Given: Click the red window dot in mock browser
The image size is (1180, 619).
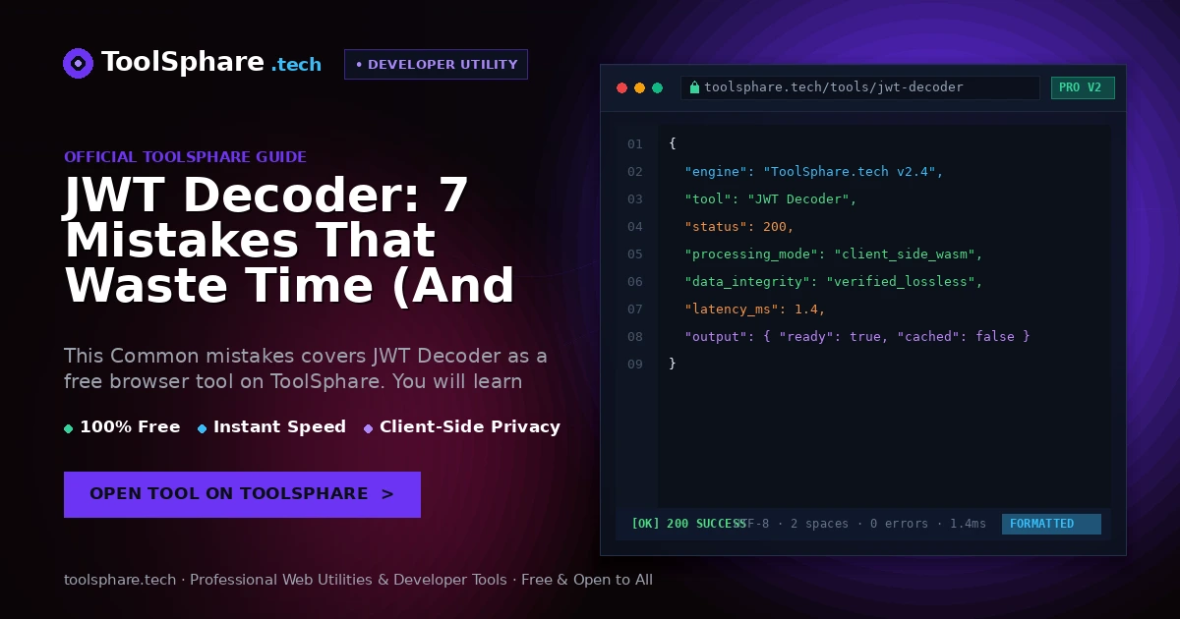Looking at the screenshot, I should tap(621, 87).
